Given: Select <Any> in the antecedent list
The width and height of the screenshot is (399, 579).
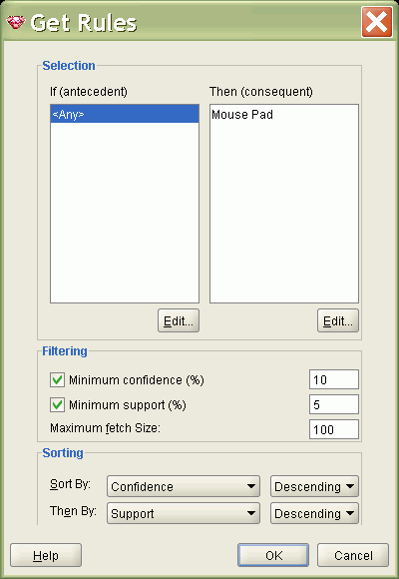Looking at the screenshot, I should pos(125,114).
